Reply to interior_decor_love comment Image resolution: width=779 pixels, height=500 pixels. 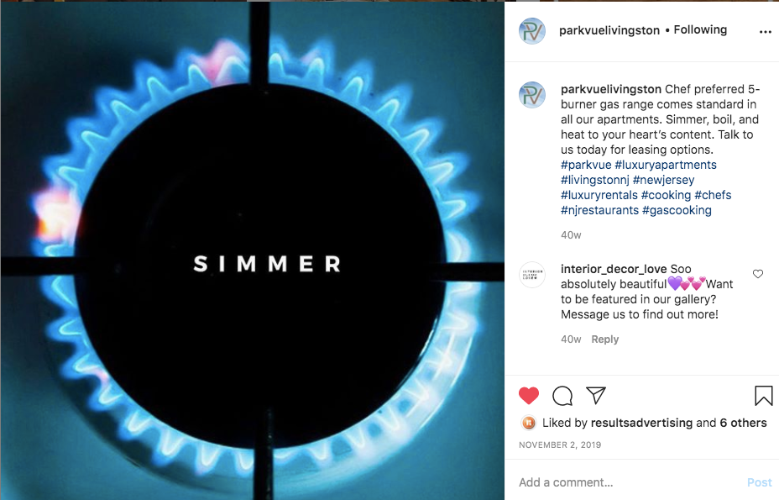[x=604, y=339]
